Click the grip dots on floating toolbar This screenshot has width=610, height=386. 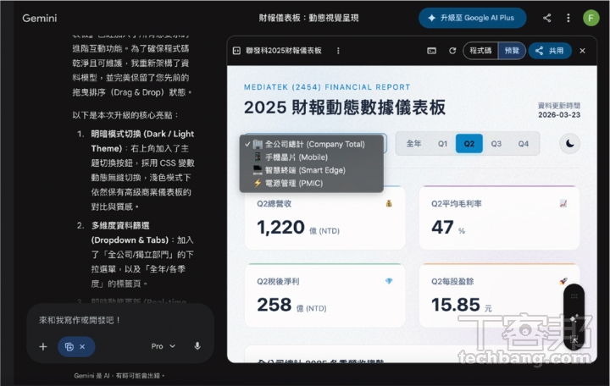click(574, 296)
